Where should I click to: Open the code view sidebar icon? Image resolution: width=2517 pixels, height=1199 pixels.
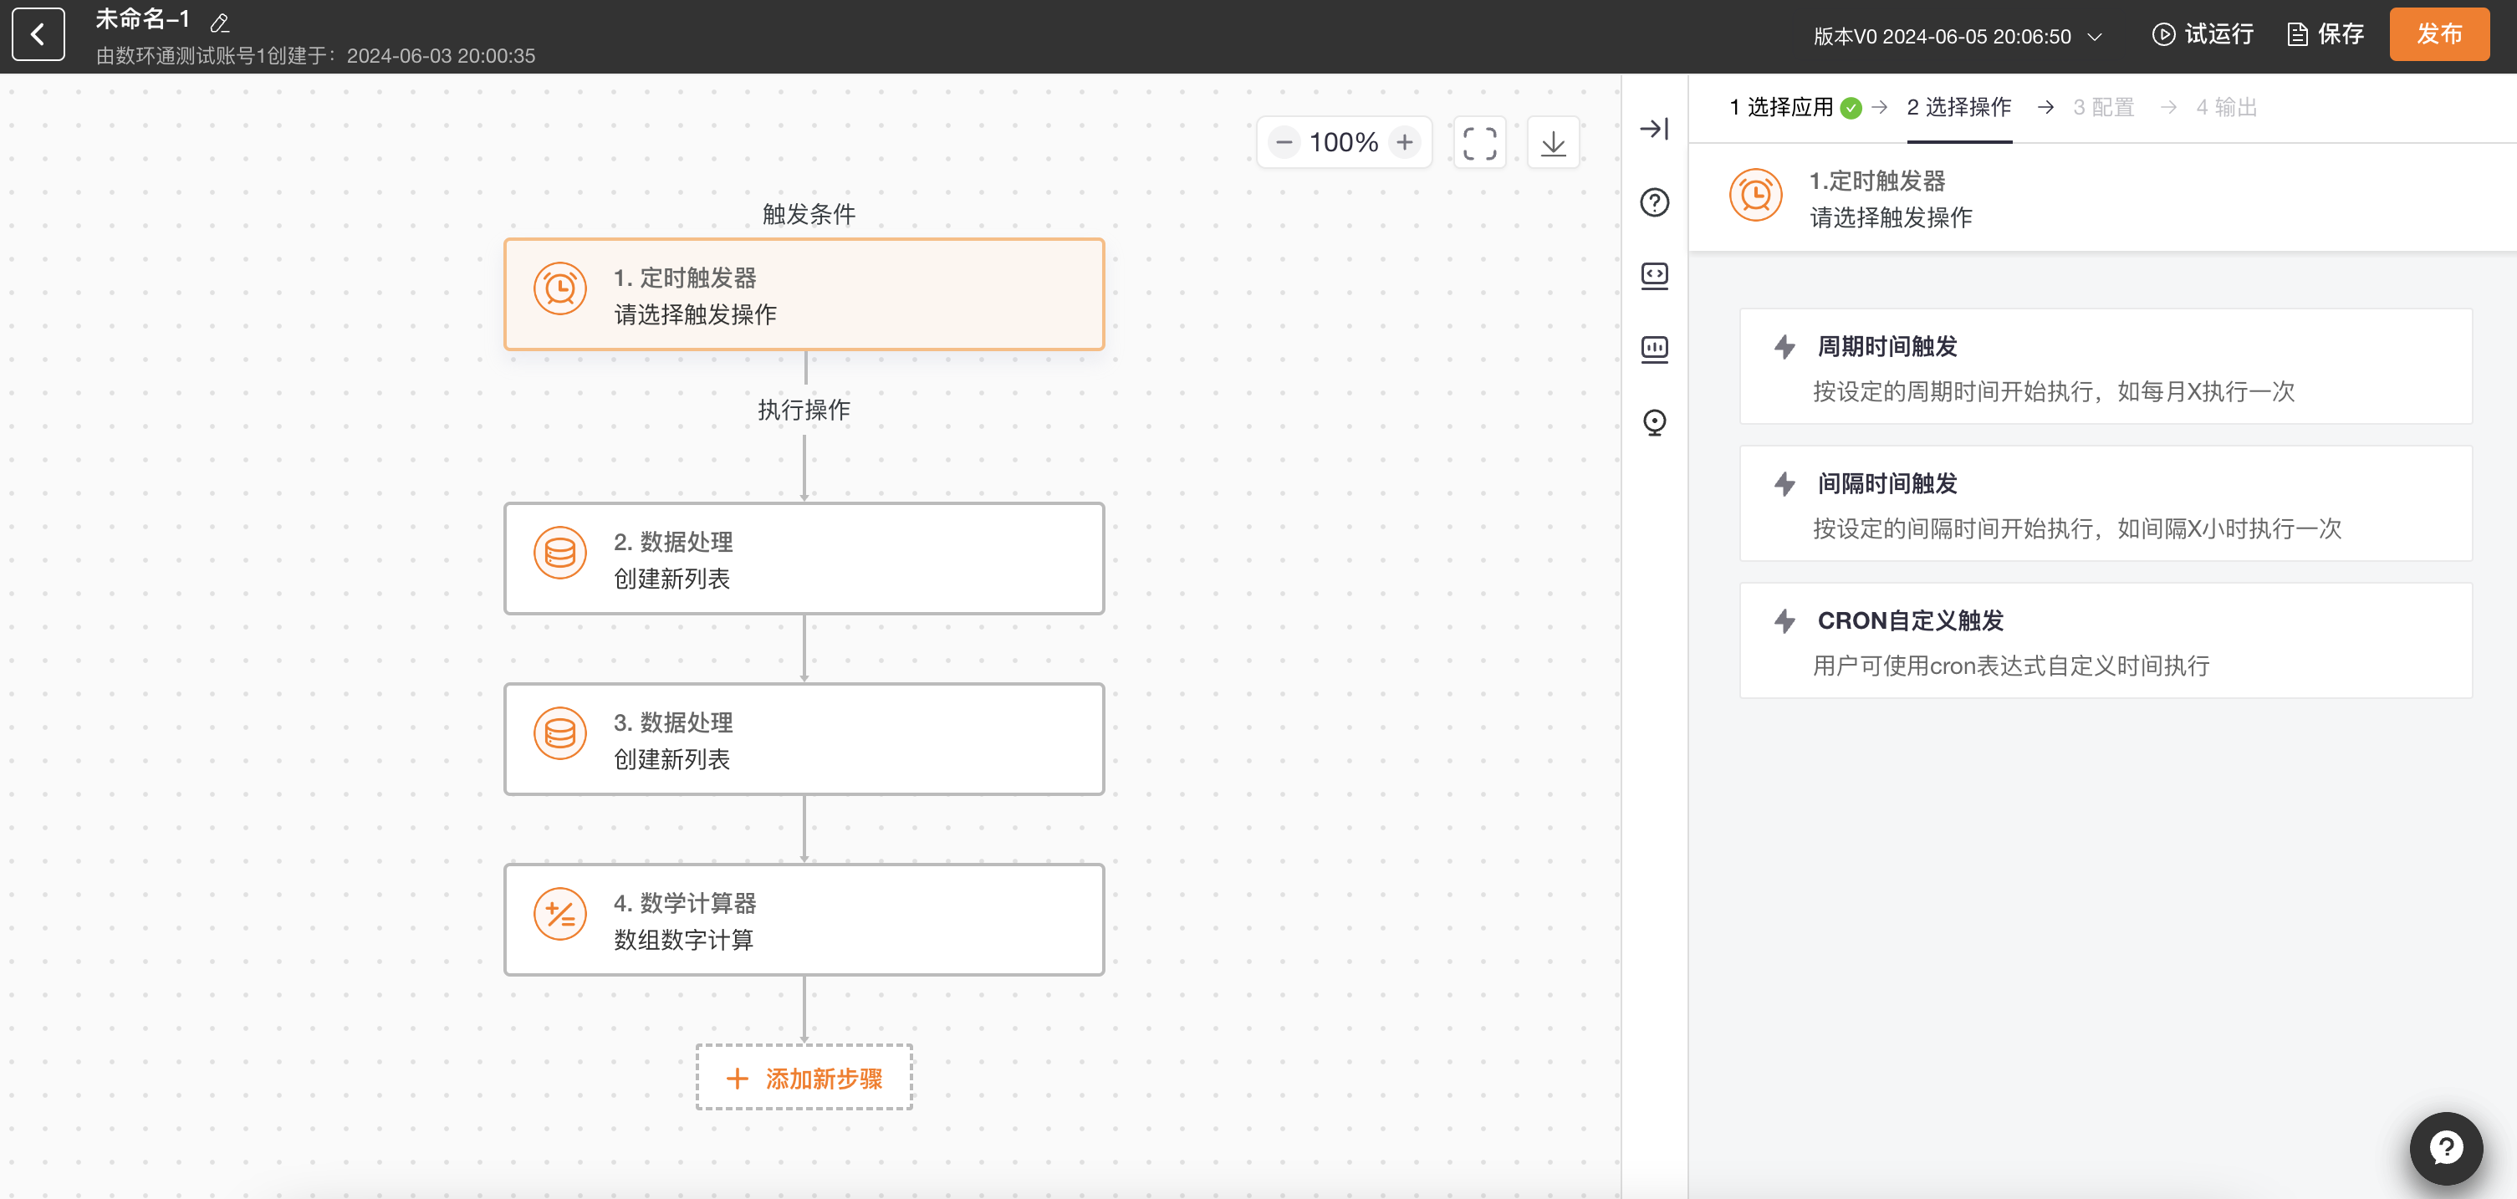[1654, 276]
